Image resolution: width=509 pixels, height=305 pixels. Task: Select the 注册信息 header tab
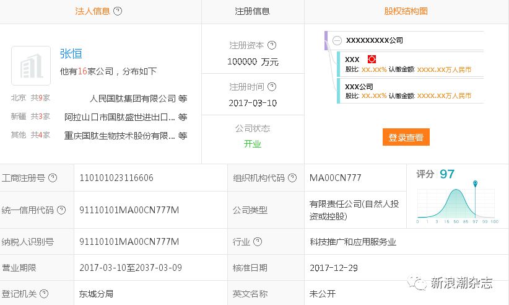click(x=253, y=11)
